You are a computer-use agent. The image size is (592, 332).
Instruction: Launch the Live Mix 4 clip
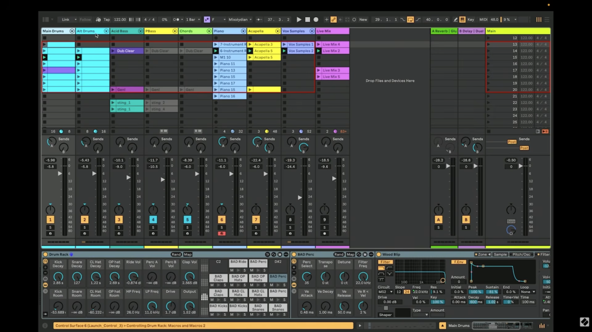point(319,45)
